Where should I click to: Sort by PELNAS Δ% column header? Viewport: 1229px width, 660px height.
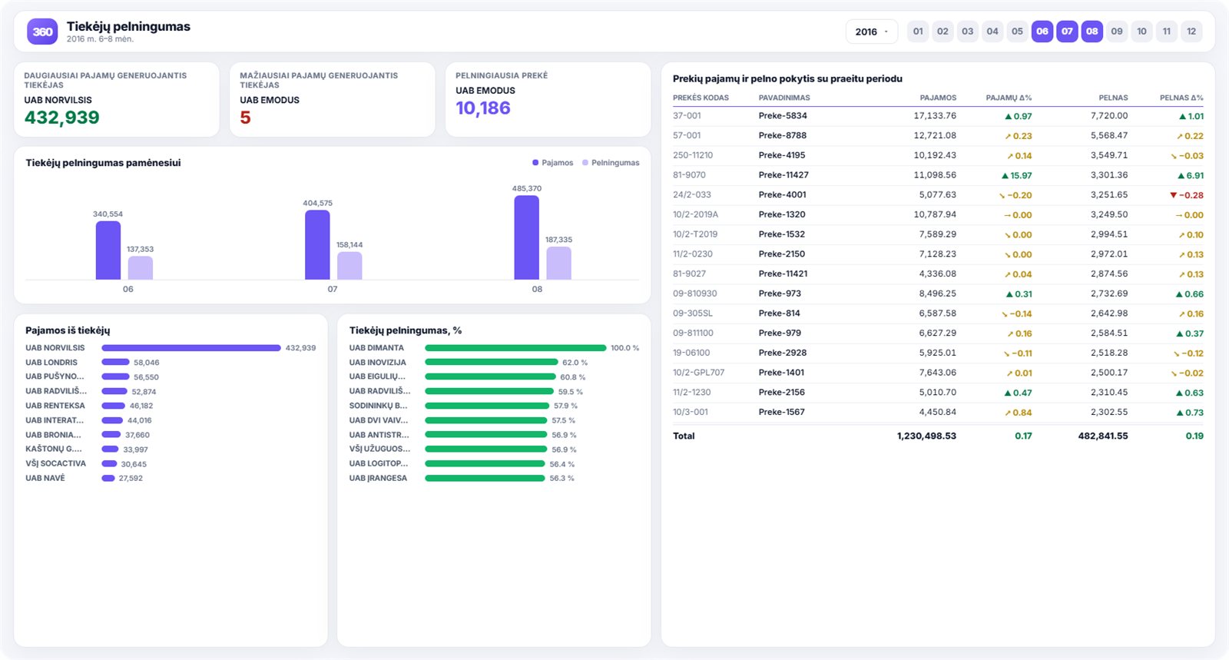point(1181,98)
